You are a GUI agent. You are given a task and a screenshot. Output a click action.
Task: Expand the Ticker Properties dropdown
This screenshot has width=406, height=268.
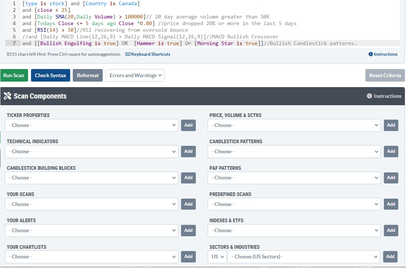coord(92,125)
